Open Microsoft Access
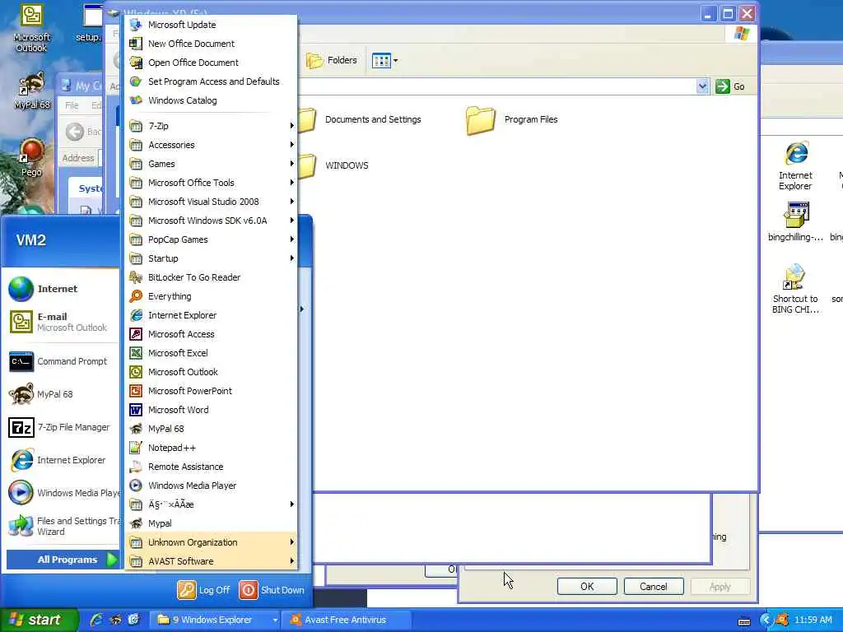The image size is (843, 632). tap(211, 334)
